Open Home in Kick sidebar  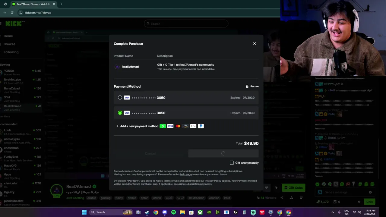click(x=8, y=36)
